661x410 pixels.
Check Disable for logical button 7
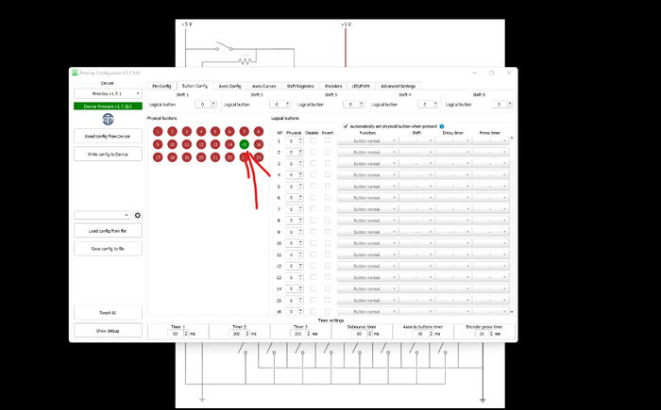coord(313,209)
